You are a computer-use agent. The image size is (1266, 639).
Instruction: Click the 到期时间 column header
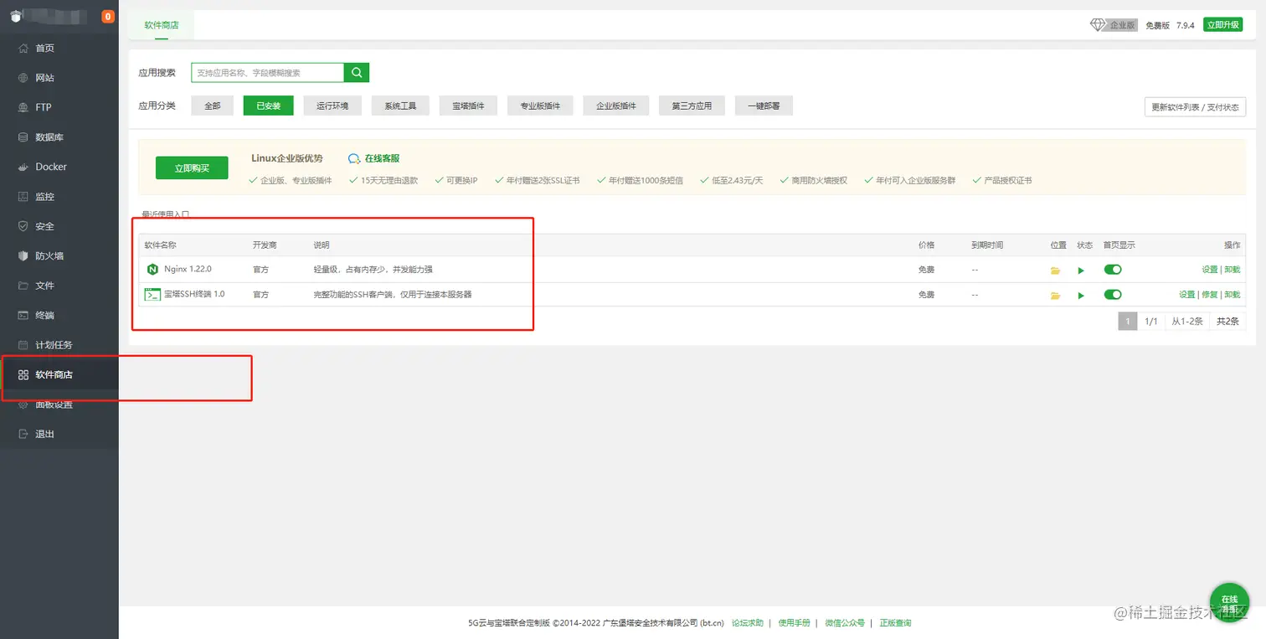coord(987,245)
